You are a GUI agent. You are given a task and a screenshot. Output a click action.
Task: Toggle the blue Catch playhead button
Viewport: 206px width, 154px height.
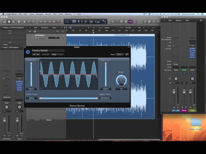tap(70, 28)
